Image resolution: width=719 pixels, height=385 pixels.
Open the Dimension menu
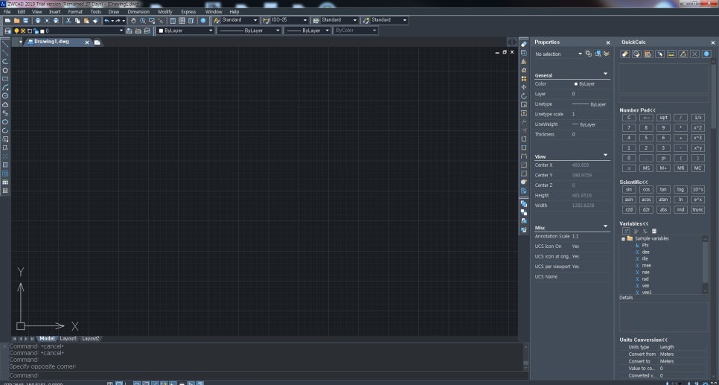(138, 11)
